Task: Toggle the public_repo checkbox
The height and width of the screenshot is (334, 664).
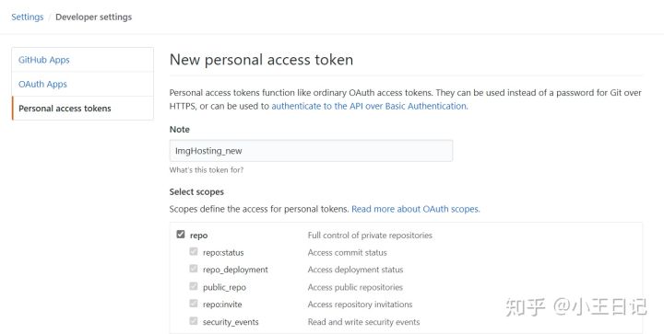Action: click(194, 286)
